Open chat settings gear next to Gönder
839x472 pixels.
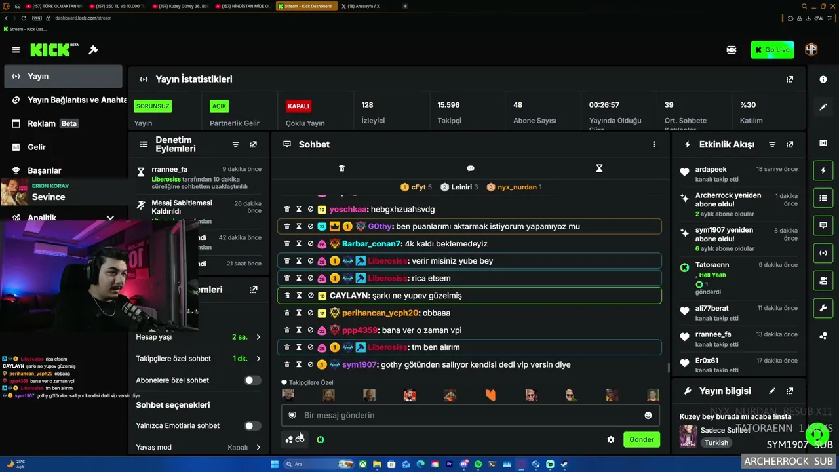pyautogui.click(x=611, y=440)
